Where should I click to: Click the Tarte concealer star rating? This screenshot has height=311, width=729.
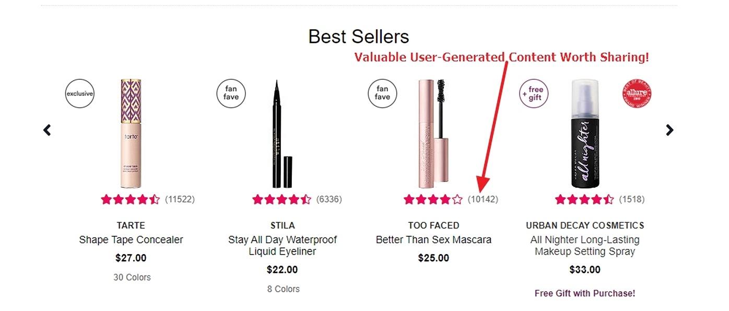point(131,199)
